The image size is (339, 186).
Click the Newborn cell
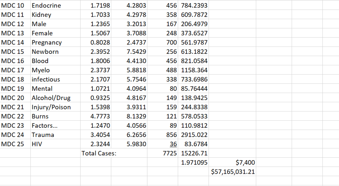[x=55, y=52]
